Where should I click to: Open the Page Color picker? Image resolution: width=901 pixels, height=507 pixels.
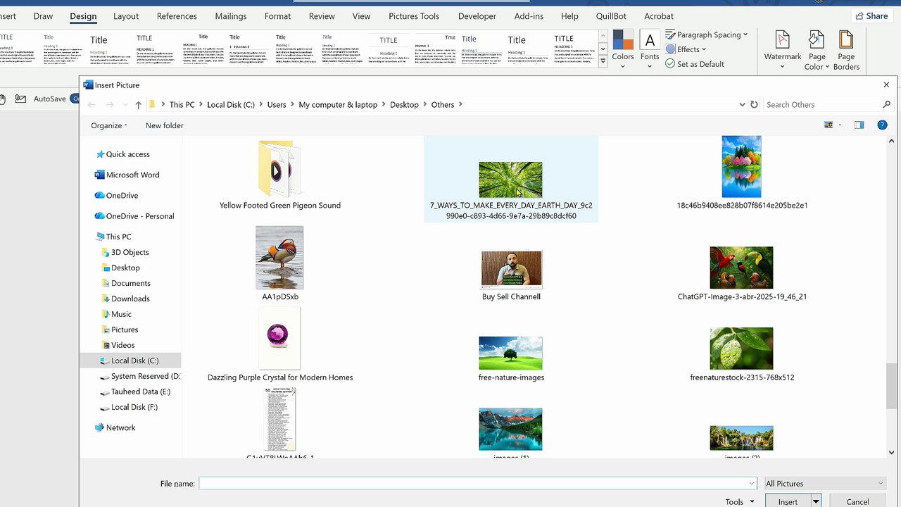click(817, 49)
